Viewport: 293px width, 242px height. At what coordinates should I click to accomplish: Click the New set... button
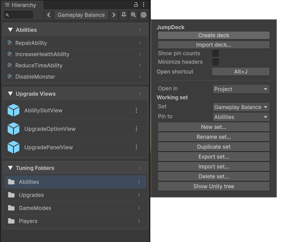214,127
